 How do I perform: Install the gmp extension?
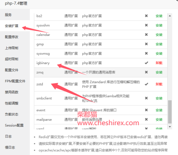pos(159,44)
